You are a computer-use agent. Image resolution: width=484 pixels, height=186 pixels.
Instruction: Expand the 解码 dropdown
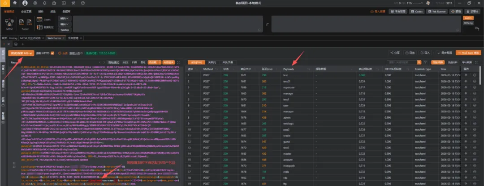(65, 18)
